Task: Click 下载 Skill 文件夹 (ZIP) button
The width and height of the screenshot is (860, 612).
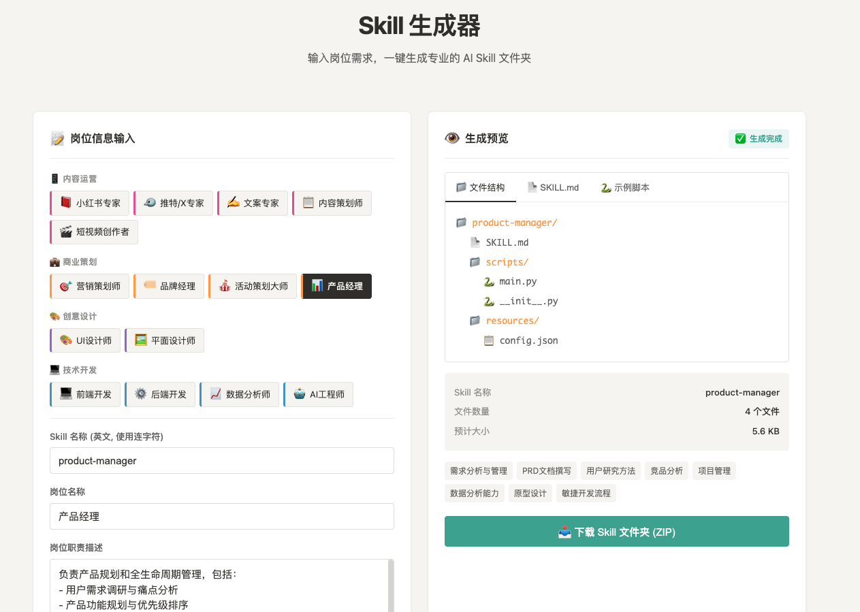Action: point(616,532)
